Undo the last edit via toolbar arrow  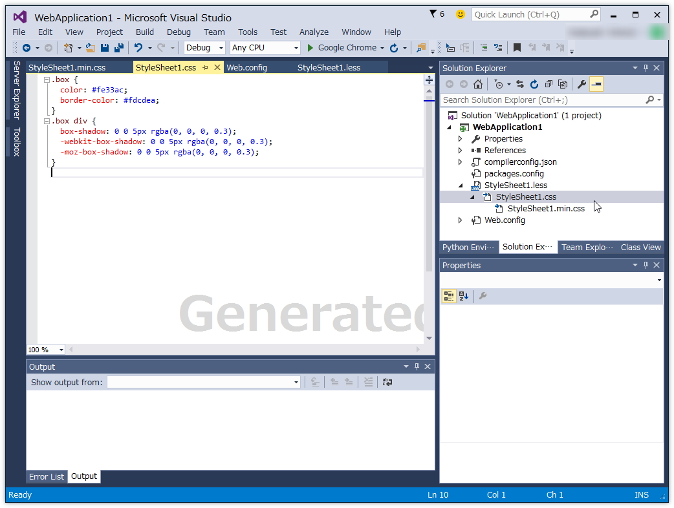(x=138, y=48)
